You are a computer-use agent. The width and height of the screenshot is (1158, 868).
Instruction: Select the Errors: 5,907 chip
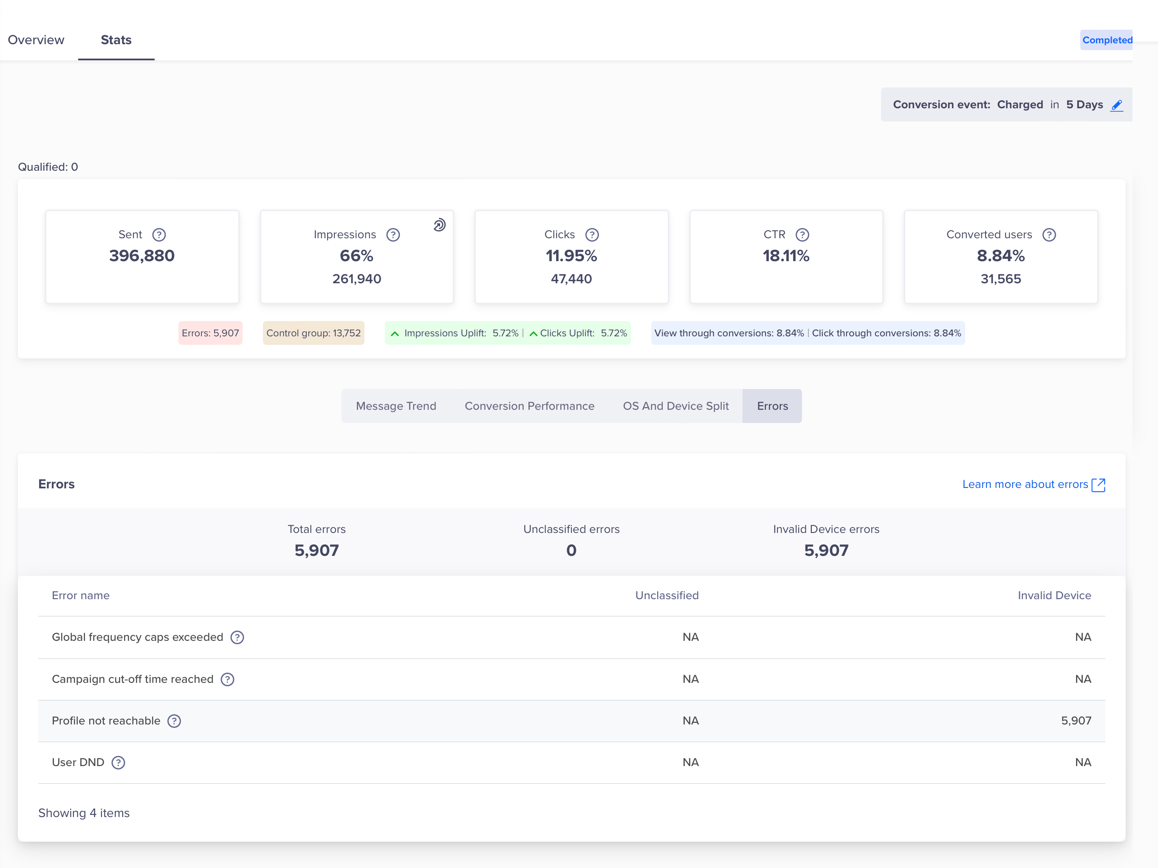[x=210, y=333]
